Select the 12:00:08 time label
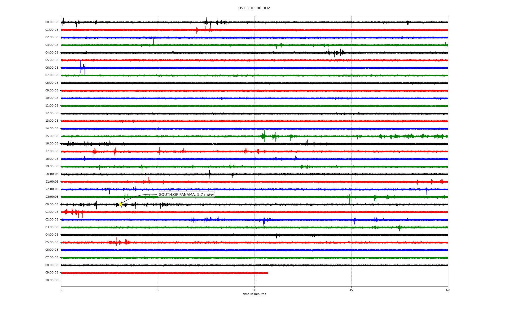This screenshot has width=509, height=318. click(x=52, y=113)
